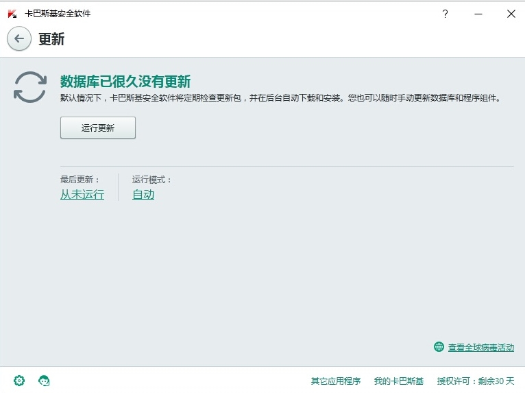Click the 更新 page title
Viewport: 525px width, 393px height.
point(51,39)
